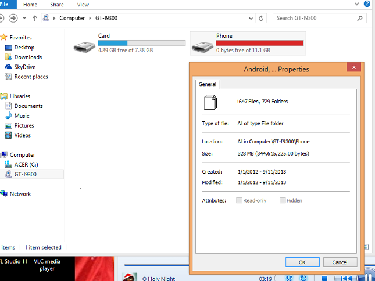Go to the Downloads folder
The width and height of the screenshot is (375, 281).
tap(28, 57)
